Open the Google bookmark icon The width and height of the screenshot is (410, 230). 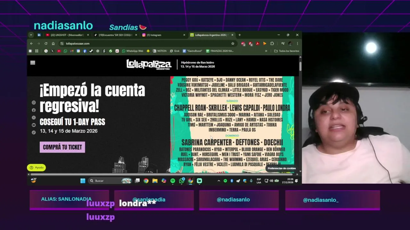(x=46, y=51)
